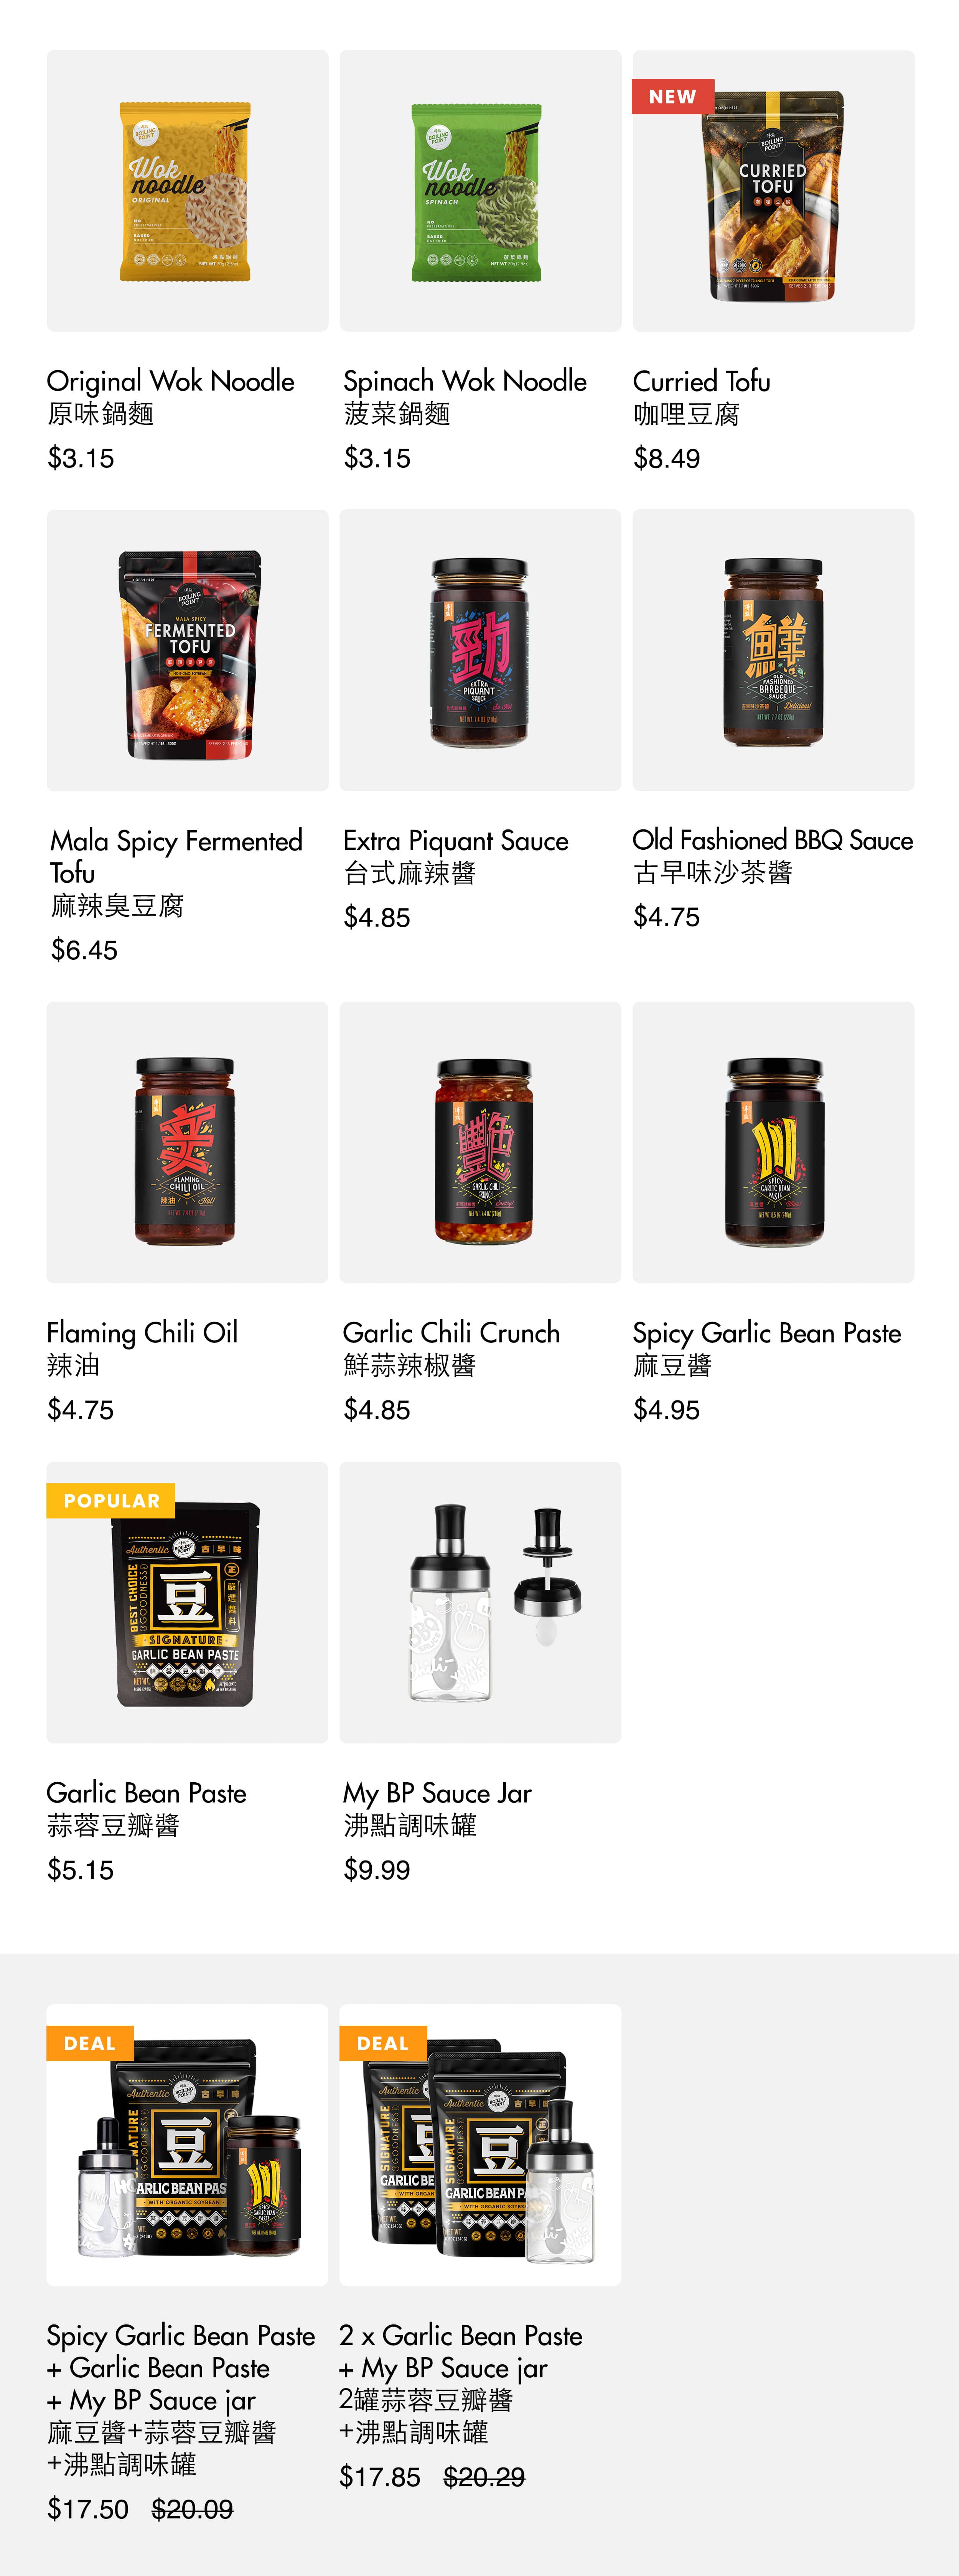Click the NEW badge on Curried Tofu
The height and width of the screenshot is (2576, 959).
tap(673, 97)
